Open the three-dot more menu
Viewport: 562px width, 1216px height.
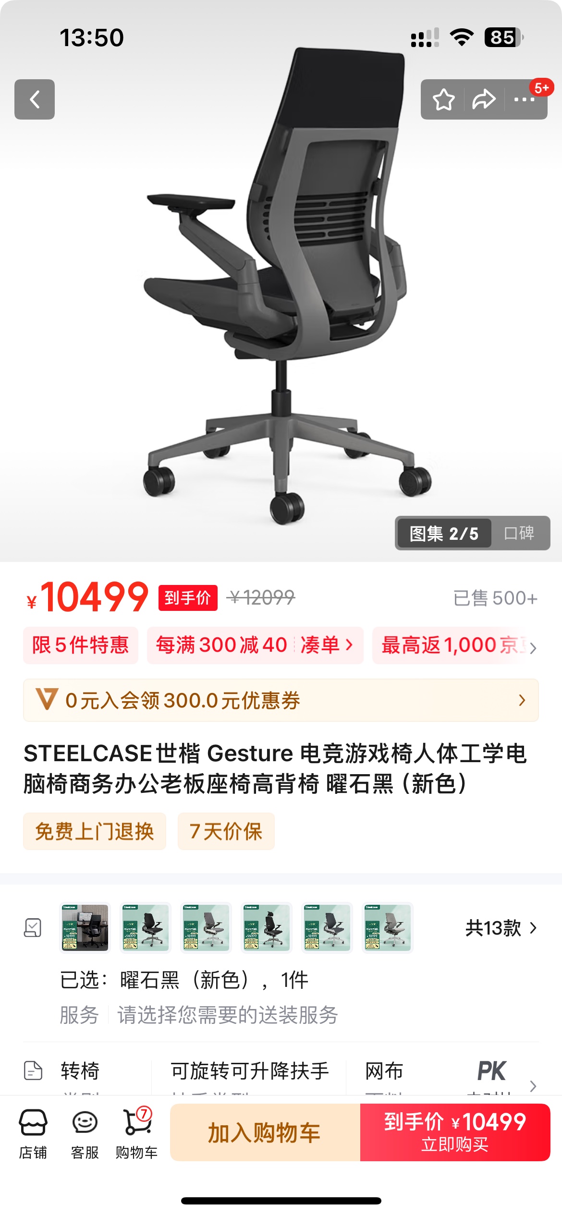[x=524, y=99]
